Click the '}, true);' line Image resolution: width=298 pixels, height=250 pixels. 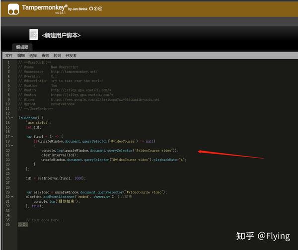click(x=34, y=206)
